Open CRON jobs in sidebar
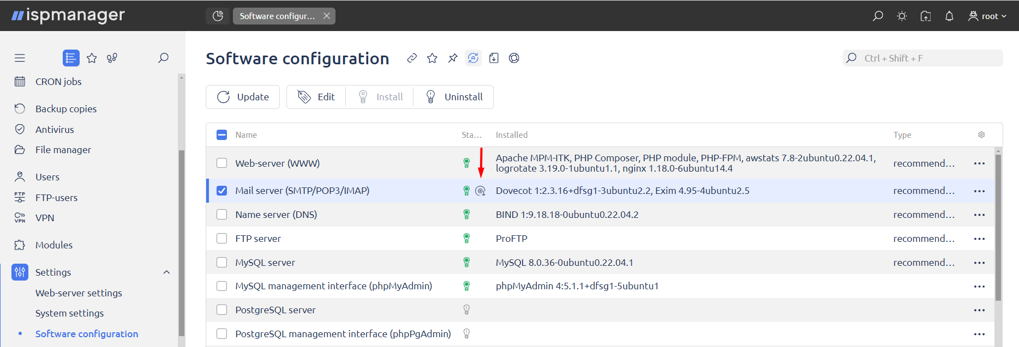 [x=58, y=82]
